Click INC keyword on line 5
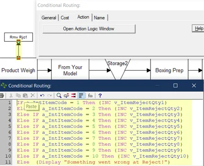 (x=122, y=127)
